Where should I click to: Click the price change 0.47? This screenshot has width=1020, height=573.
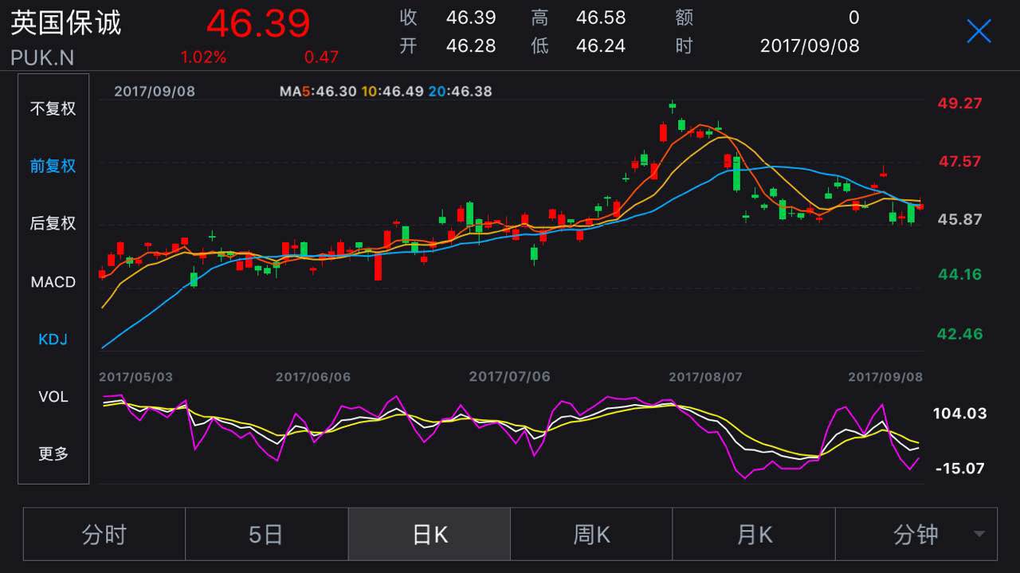(321, 57)
